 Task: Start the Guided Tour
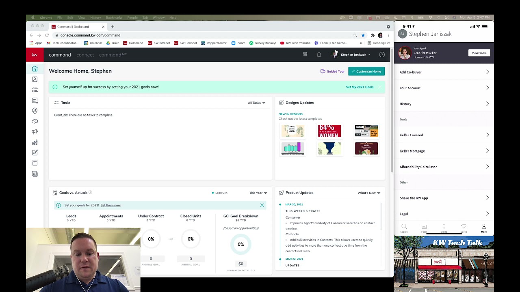click(332, 71)
